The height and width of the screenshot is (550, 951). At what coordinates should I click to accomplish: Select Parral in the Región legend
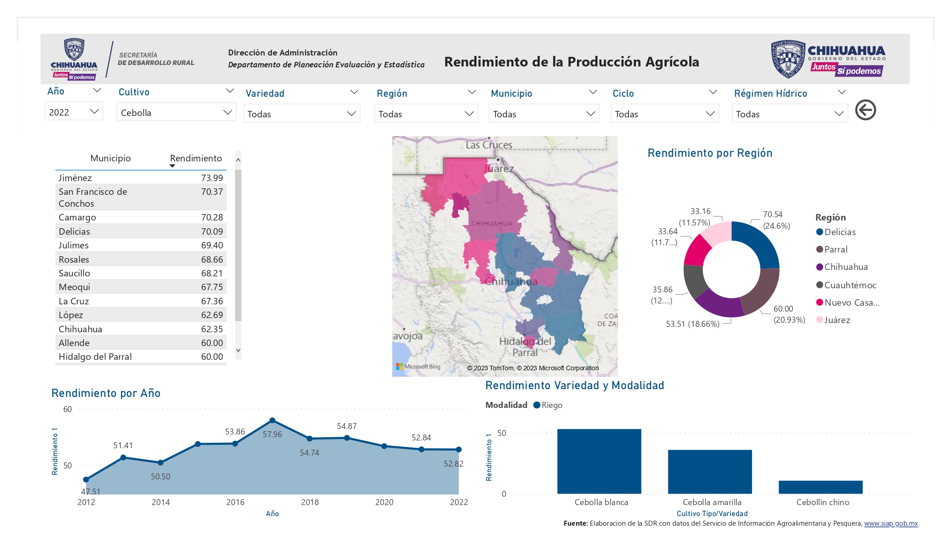[x=832, y=249]
